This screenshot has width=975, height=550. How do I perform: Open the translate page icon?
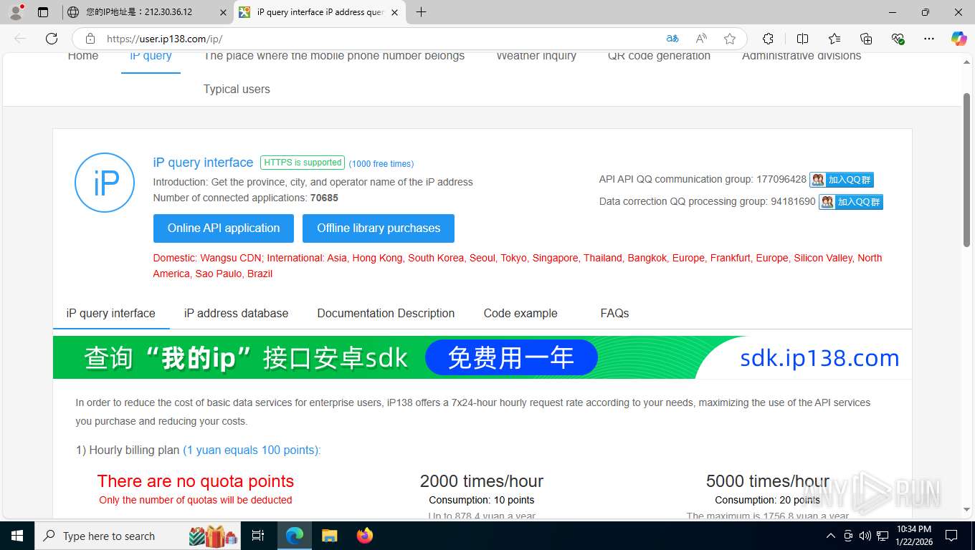(672, 39)
